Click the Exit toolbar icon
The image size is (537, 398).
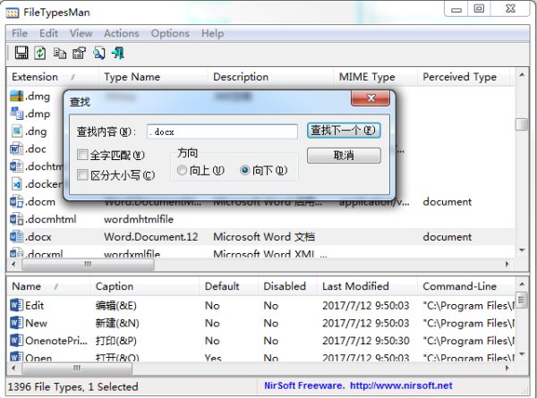[x=118, y=53]
